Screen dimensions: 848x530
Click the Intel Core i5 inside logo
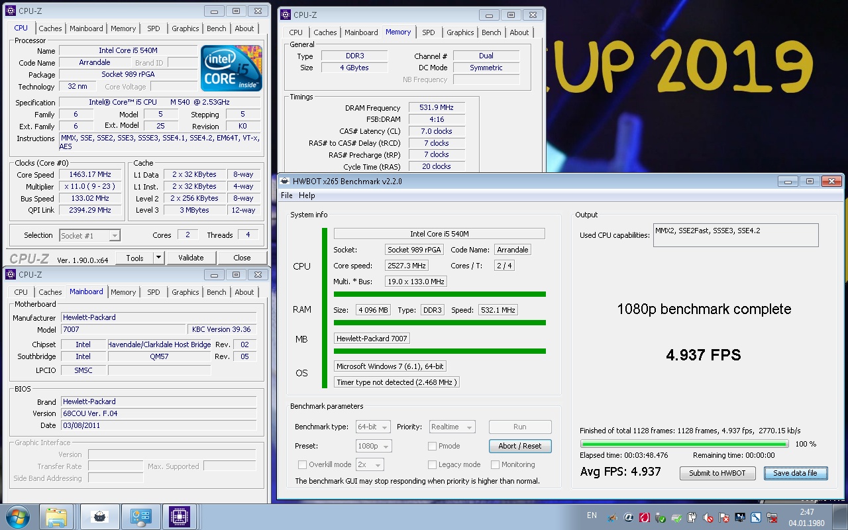coord(231,68)
